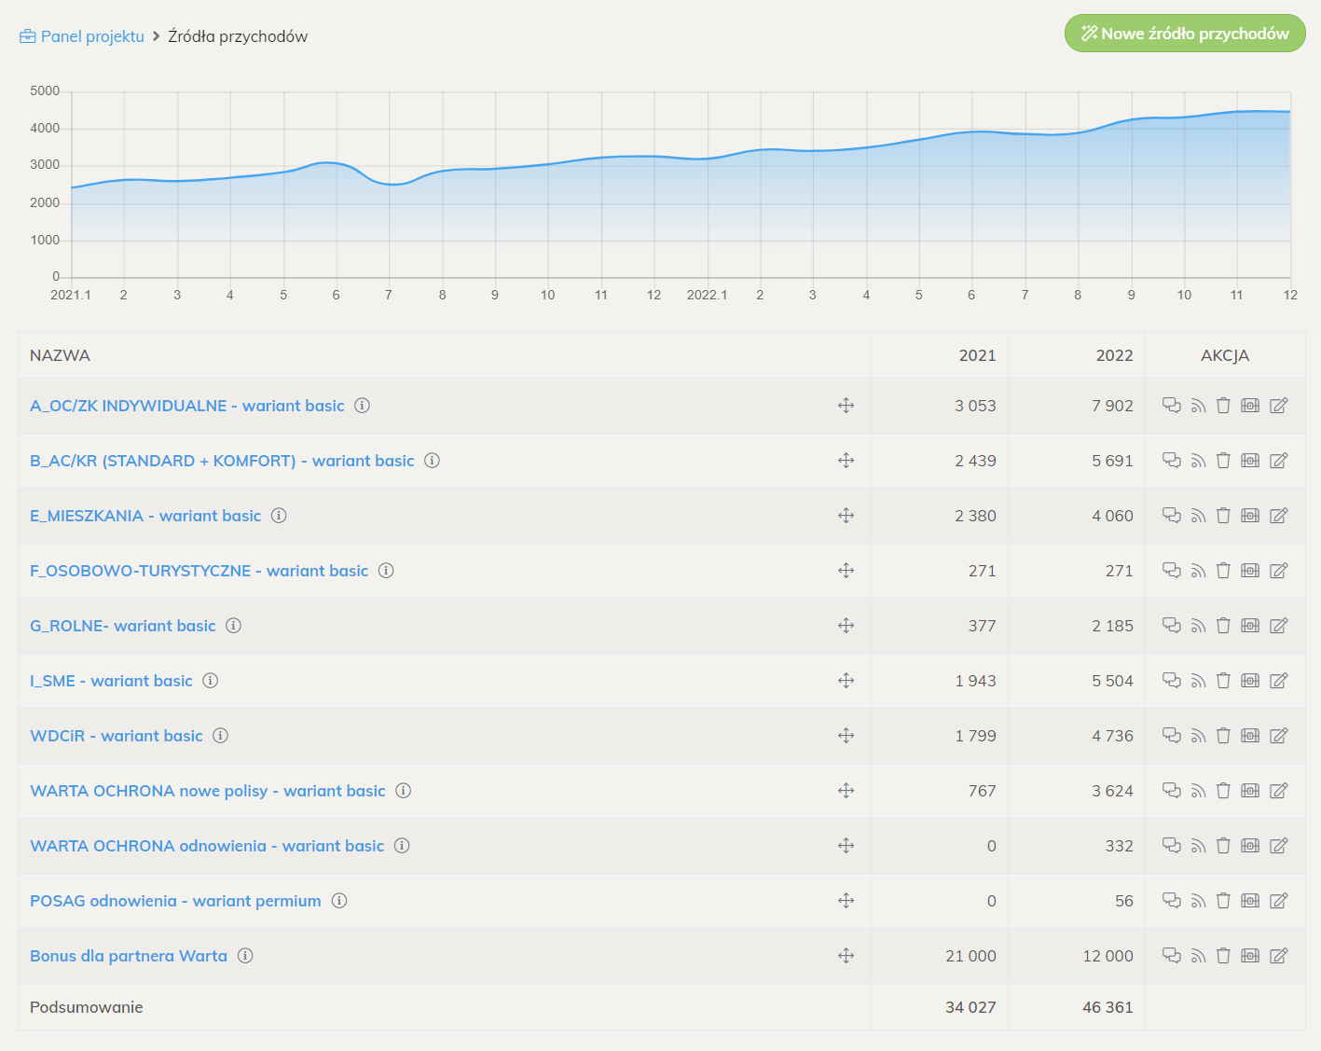This screenshot has height=1051, width=1321.
Task: Open Bonus dla partnera Warta link
Action: coord(129,956)
